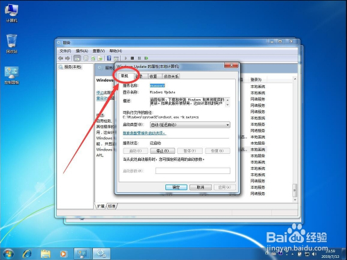
Task: Click description box scroll down arrow
Action: [228, 105]
